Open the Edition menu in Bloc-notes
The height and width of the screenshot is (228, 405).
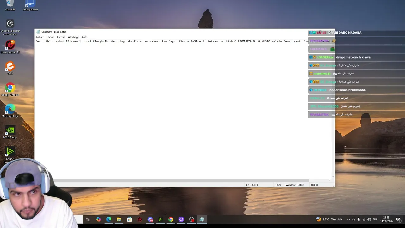point(50,37)
